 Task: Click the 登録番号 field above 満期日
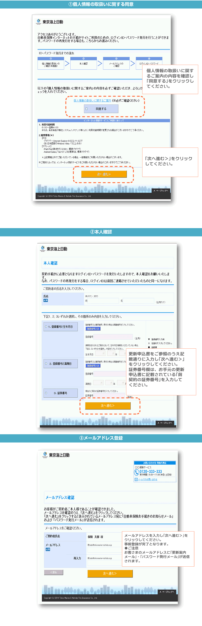109,374
